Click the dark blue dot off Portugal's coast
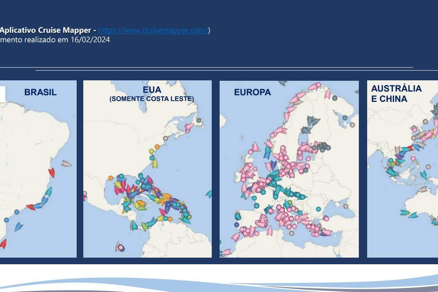The height and width of the screenshot is (292, 438). point(237,224)
